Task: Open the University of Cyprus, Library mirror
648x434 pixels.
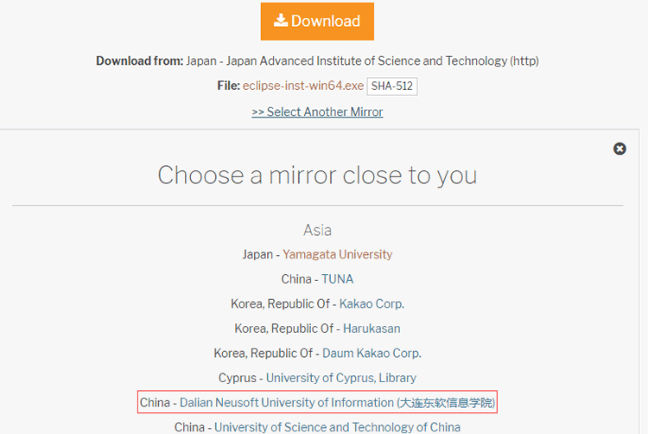Action: 340,378
